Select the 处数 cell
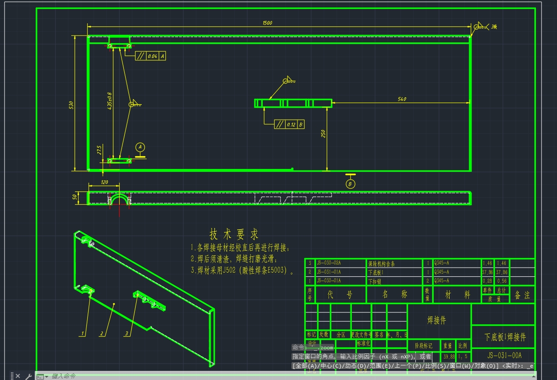This screenshot has width=557, height=380. [x=324, y=335]
